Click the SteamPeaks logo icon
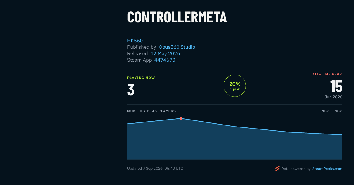The width and height of the screenshot is (354, 185). [277, 169]
